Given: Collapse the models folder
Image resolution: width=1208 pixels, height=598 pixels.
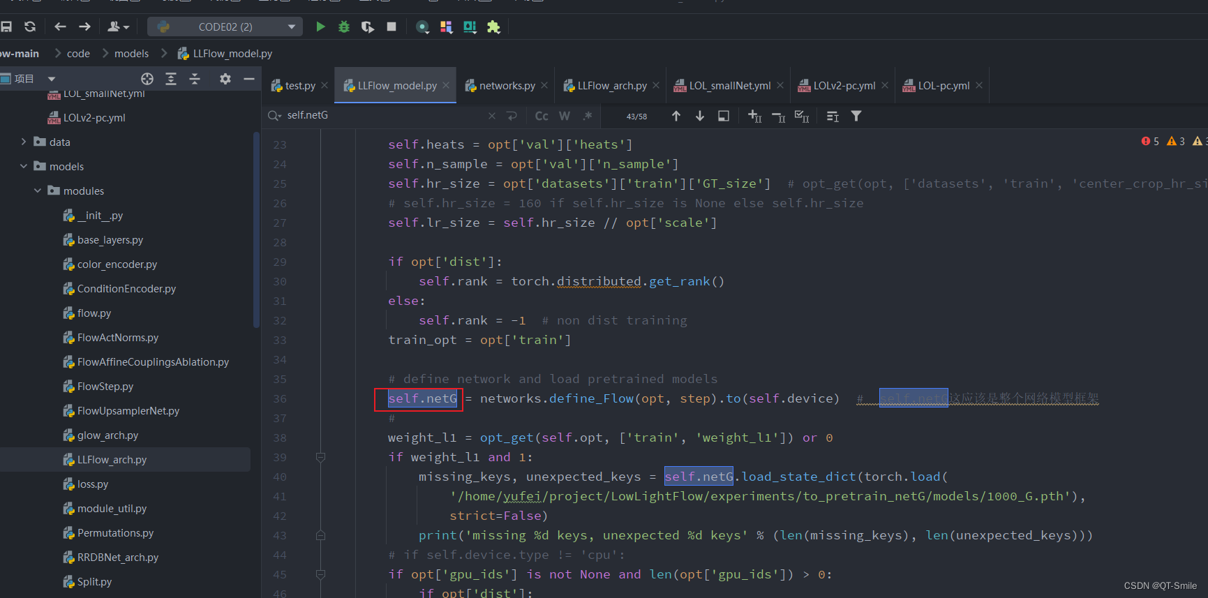Looking at the screenshot, I should click(x=24, y=166).
